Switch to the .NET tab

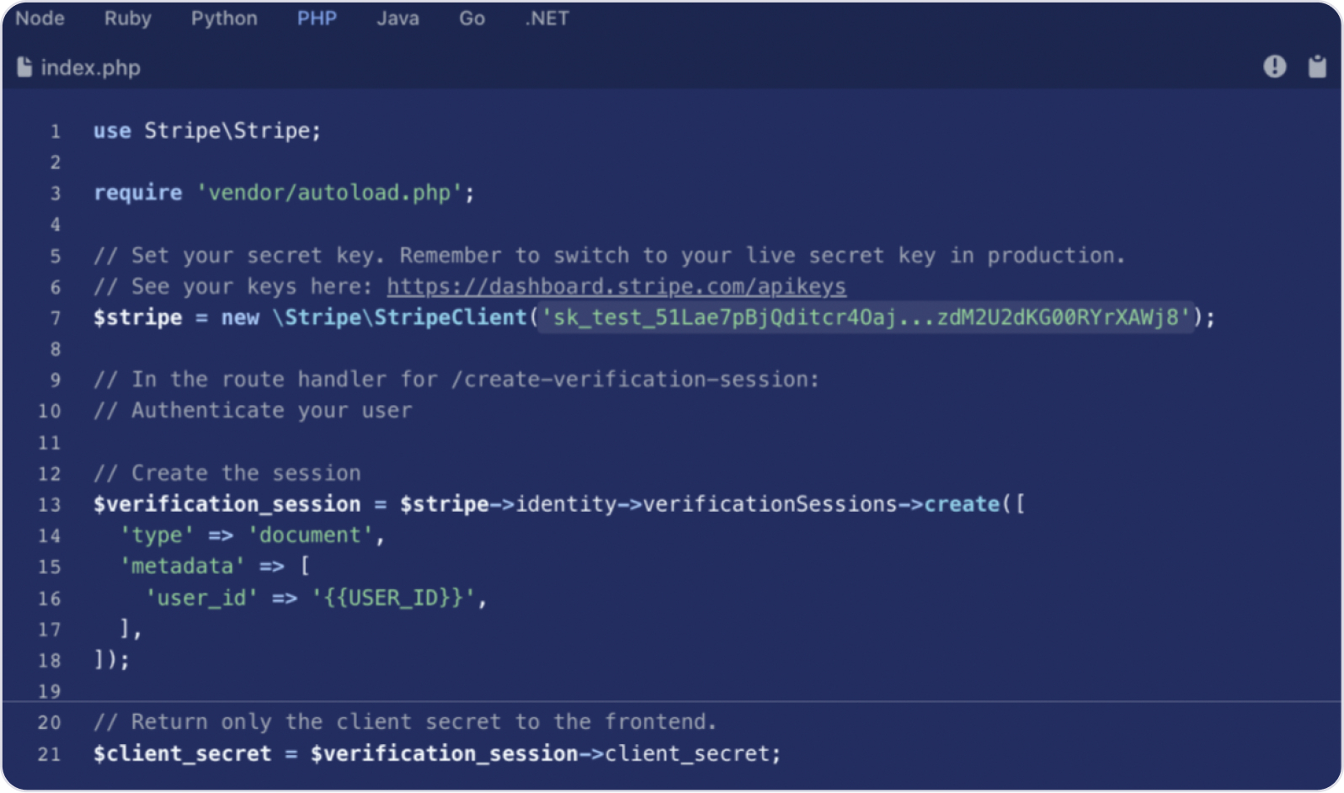[x=547, y=19]
